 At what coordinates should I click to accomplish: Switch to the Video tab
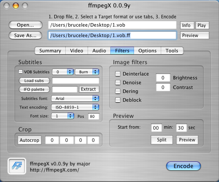[77, 51]
